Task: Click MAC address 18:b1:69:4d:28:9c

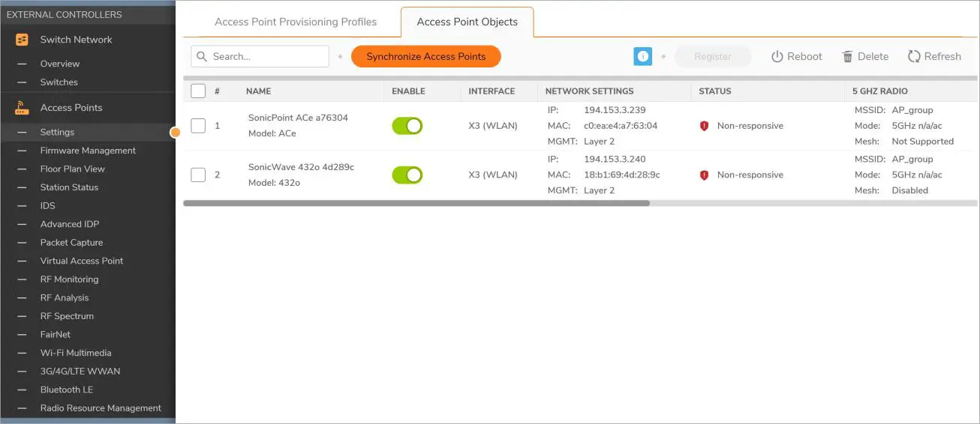Action: tap(622, 175)
